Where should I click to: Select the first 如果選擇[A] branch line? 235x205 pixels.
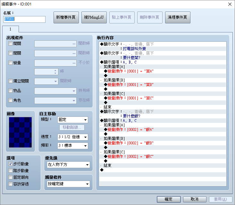click(163, 67)
